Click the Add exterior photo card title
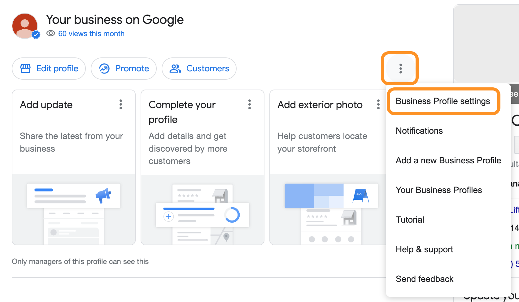The width and height of the screenshot is (519, 302). point(320,105)
